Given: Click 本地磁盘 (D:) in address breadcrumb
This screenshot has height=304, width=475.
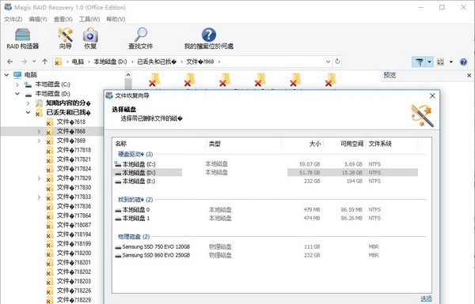Looking at the screenshot, I should coord(110,62).
